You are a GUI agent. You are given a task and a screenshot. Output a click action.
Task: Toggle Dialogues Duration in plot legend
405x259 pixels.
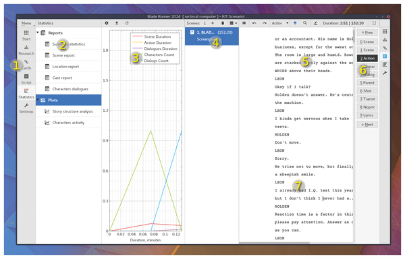[x=155, y=49]
